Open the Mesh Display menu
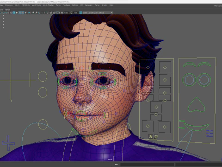The height and width of the screenshot is (167, 222). (48, 5)
